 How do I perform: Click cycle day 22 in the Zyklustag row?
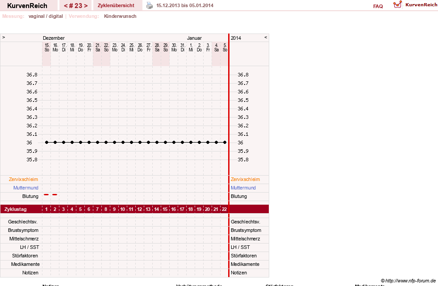click(224, 209)
